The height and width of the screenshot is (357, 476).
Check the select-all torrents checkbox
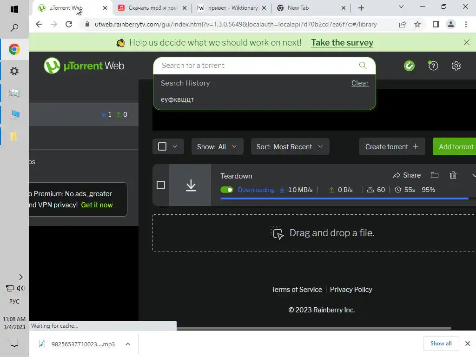pos(162,146)
